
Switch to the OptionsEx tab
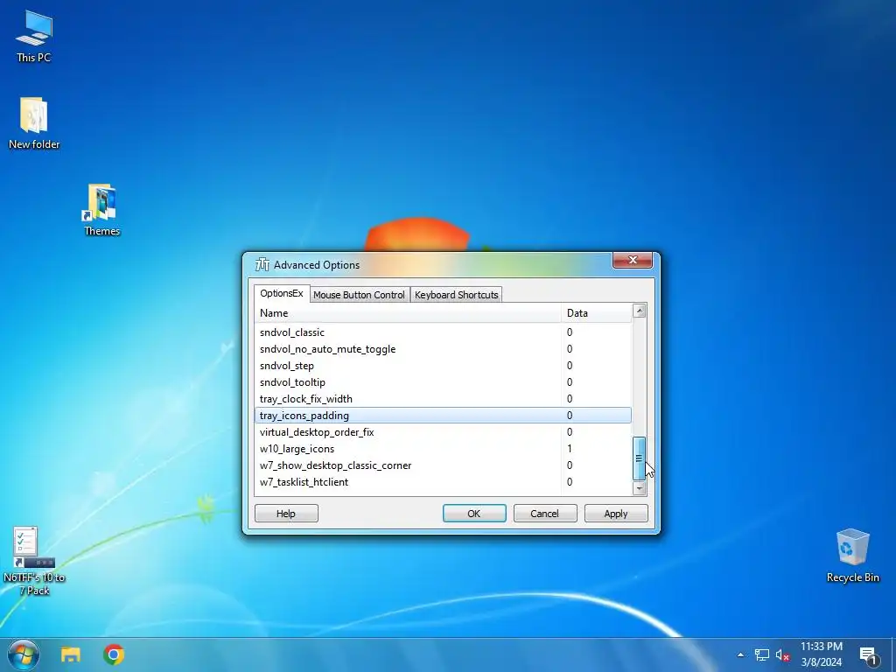tap(282, 293)
